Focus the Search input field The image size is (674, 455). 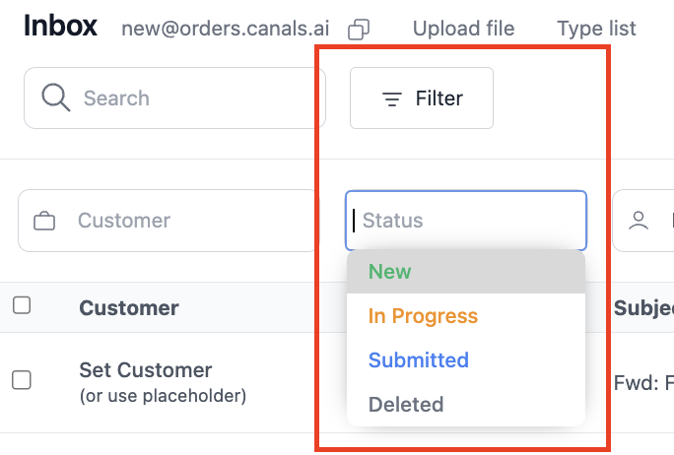[x=174, y=97]
